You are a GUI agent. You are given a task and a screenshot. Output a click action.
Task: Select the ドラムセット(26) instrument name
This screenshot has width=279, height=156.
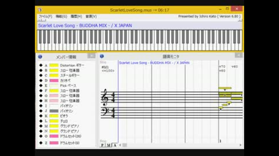pos(71,136)
